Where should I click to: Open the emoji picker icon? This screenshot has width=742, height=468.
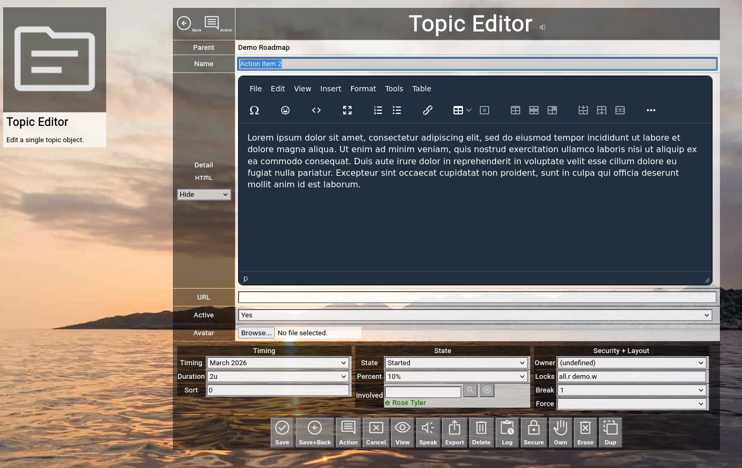pos(285,110)
